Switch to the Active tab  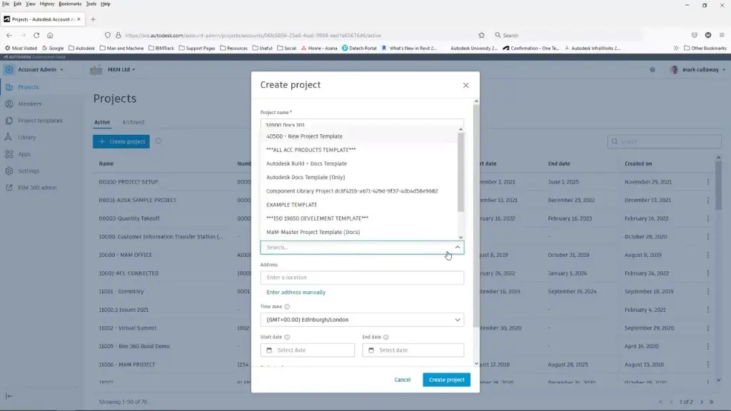click(102, 122)
